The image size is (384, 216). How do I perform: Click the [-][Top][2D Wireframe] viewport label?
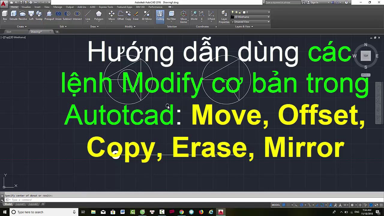coord(13,37)
